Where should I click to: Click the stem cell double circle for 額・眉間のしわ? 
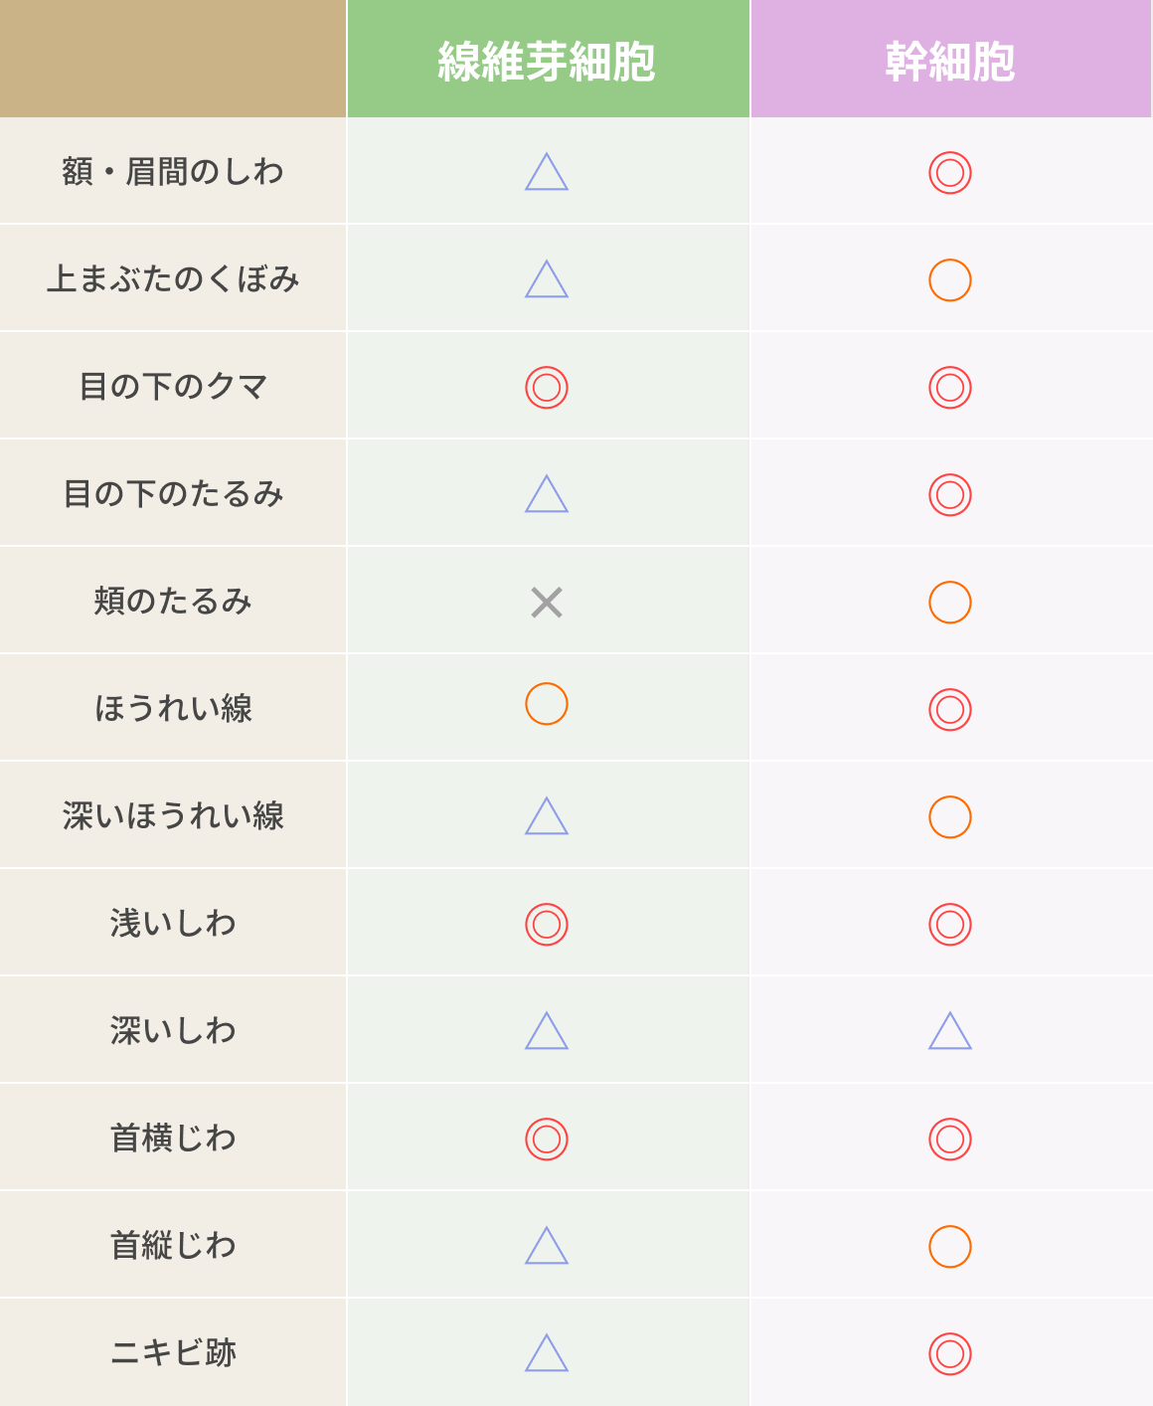(x=950, y=173)
